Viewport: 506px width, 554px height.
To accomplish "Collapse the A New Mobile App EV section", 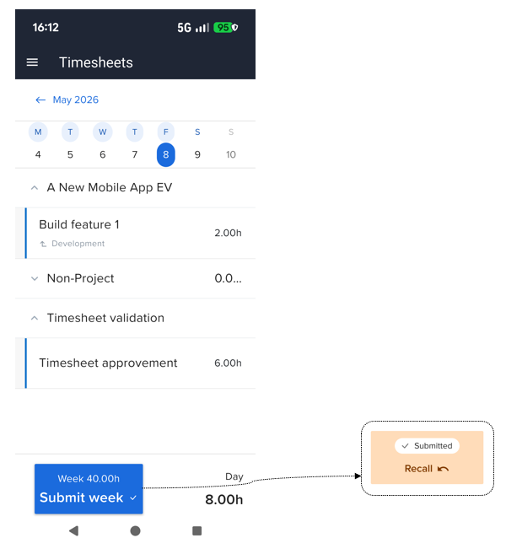I will click(35, 187).
